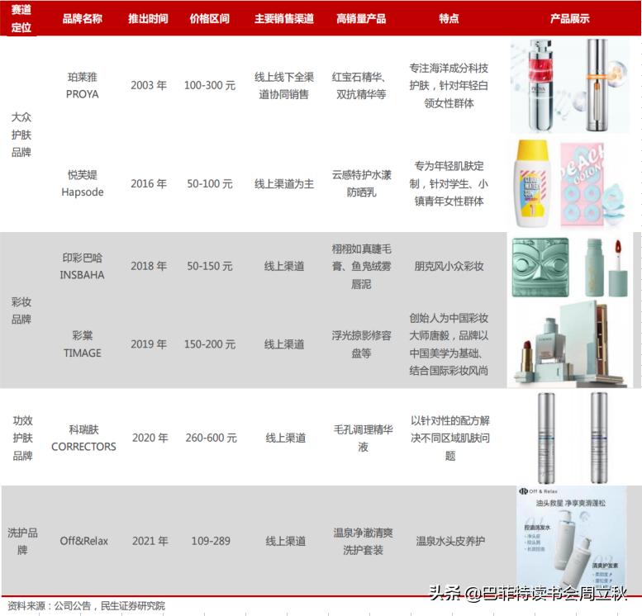Click the 温泉净澈清爽洗护套装 product cell
The height and width of the screenshot is (616, 642).
[364, 541]
